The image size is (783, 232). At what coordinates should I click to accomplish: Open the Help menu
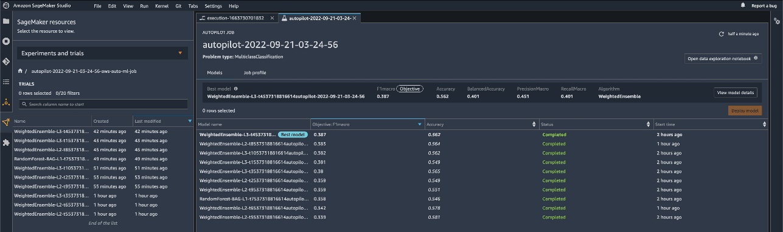coord(234,5)
